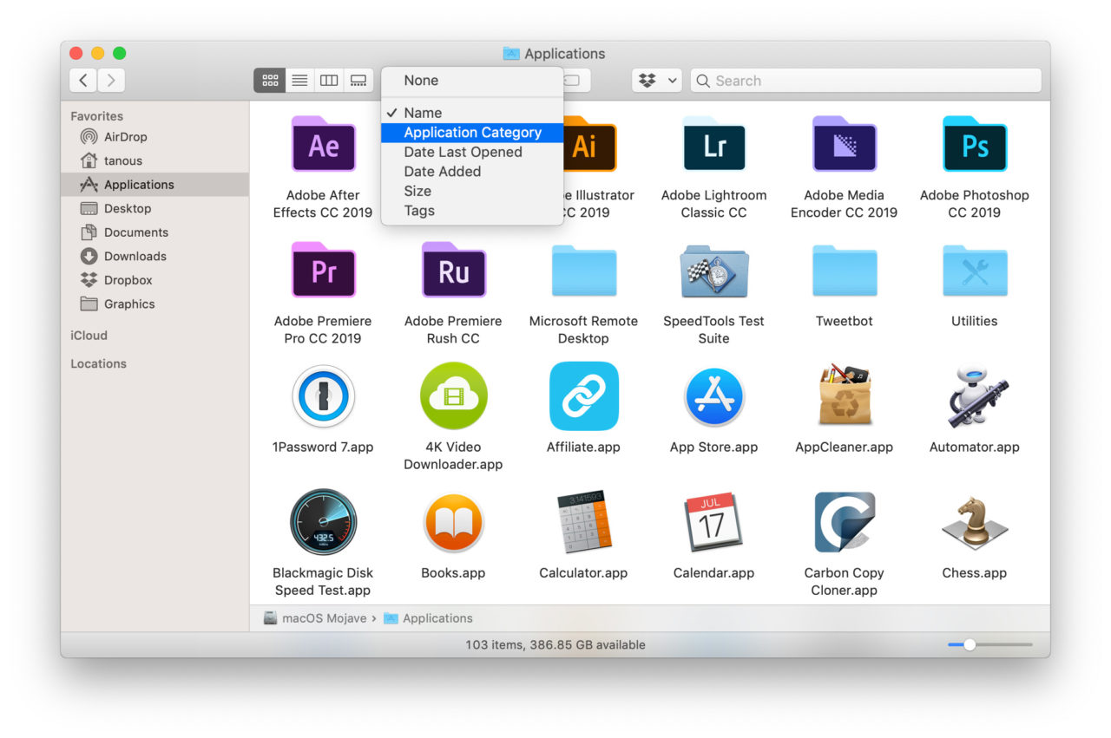Click Applications in the path bar

[x=429, y=618]
